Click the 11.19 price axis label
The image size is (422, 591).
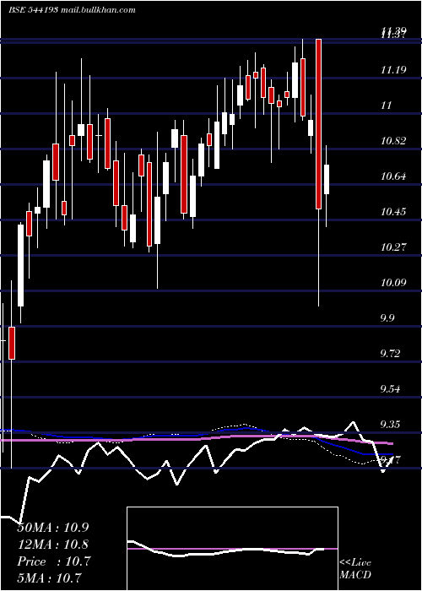pyautogui.click(x=393, y=70)
